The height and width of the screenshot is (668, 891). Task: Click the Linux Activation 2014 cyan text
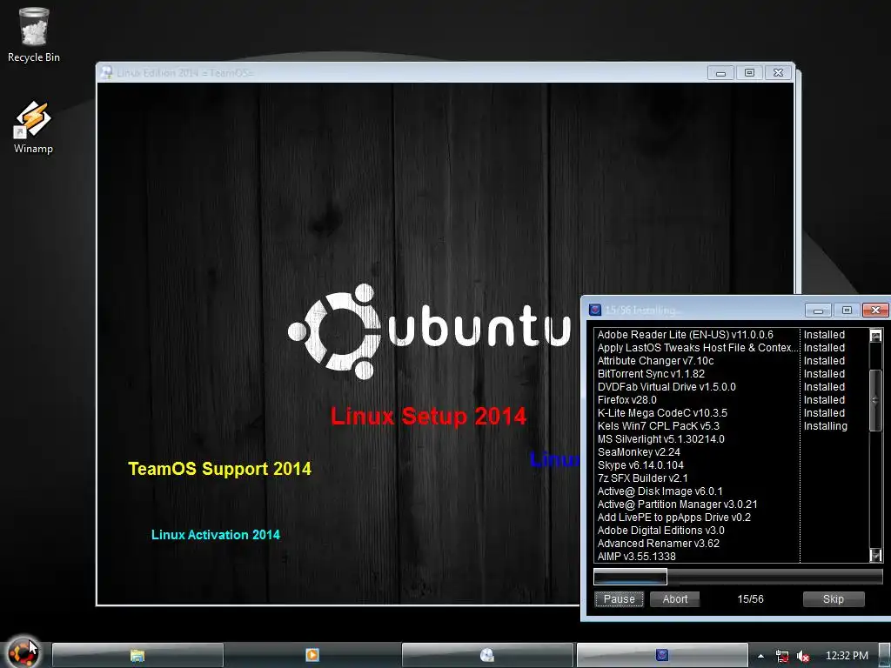tap(216, 535)
